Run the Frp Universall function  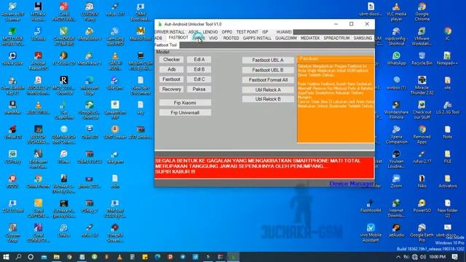(x=185, y=113)
